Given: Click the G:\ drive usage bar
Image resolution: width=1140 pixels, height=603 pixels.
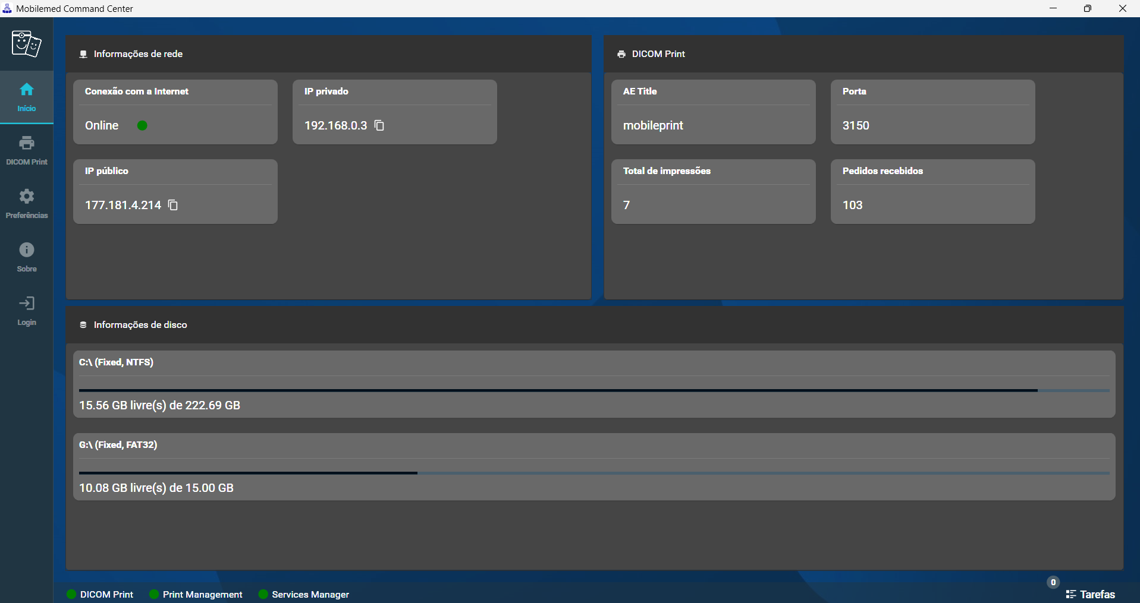Looking at the screenshot, I should click(x=594, y=473).
